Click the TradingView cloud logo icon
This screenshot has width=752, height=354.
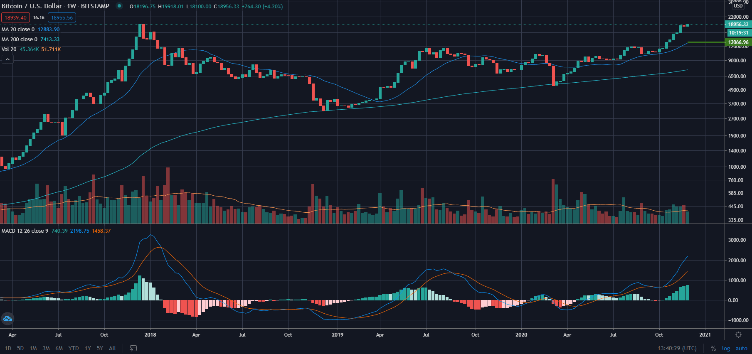(x=7, y=319)
